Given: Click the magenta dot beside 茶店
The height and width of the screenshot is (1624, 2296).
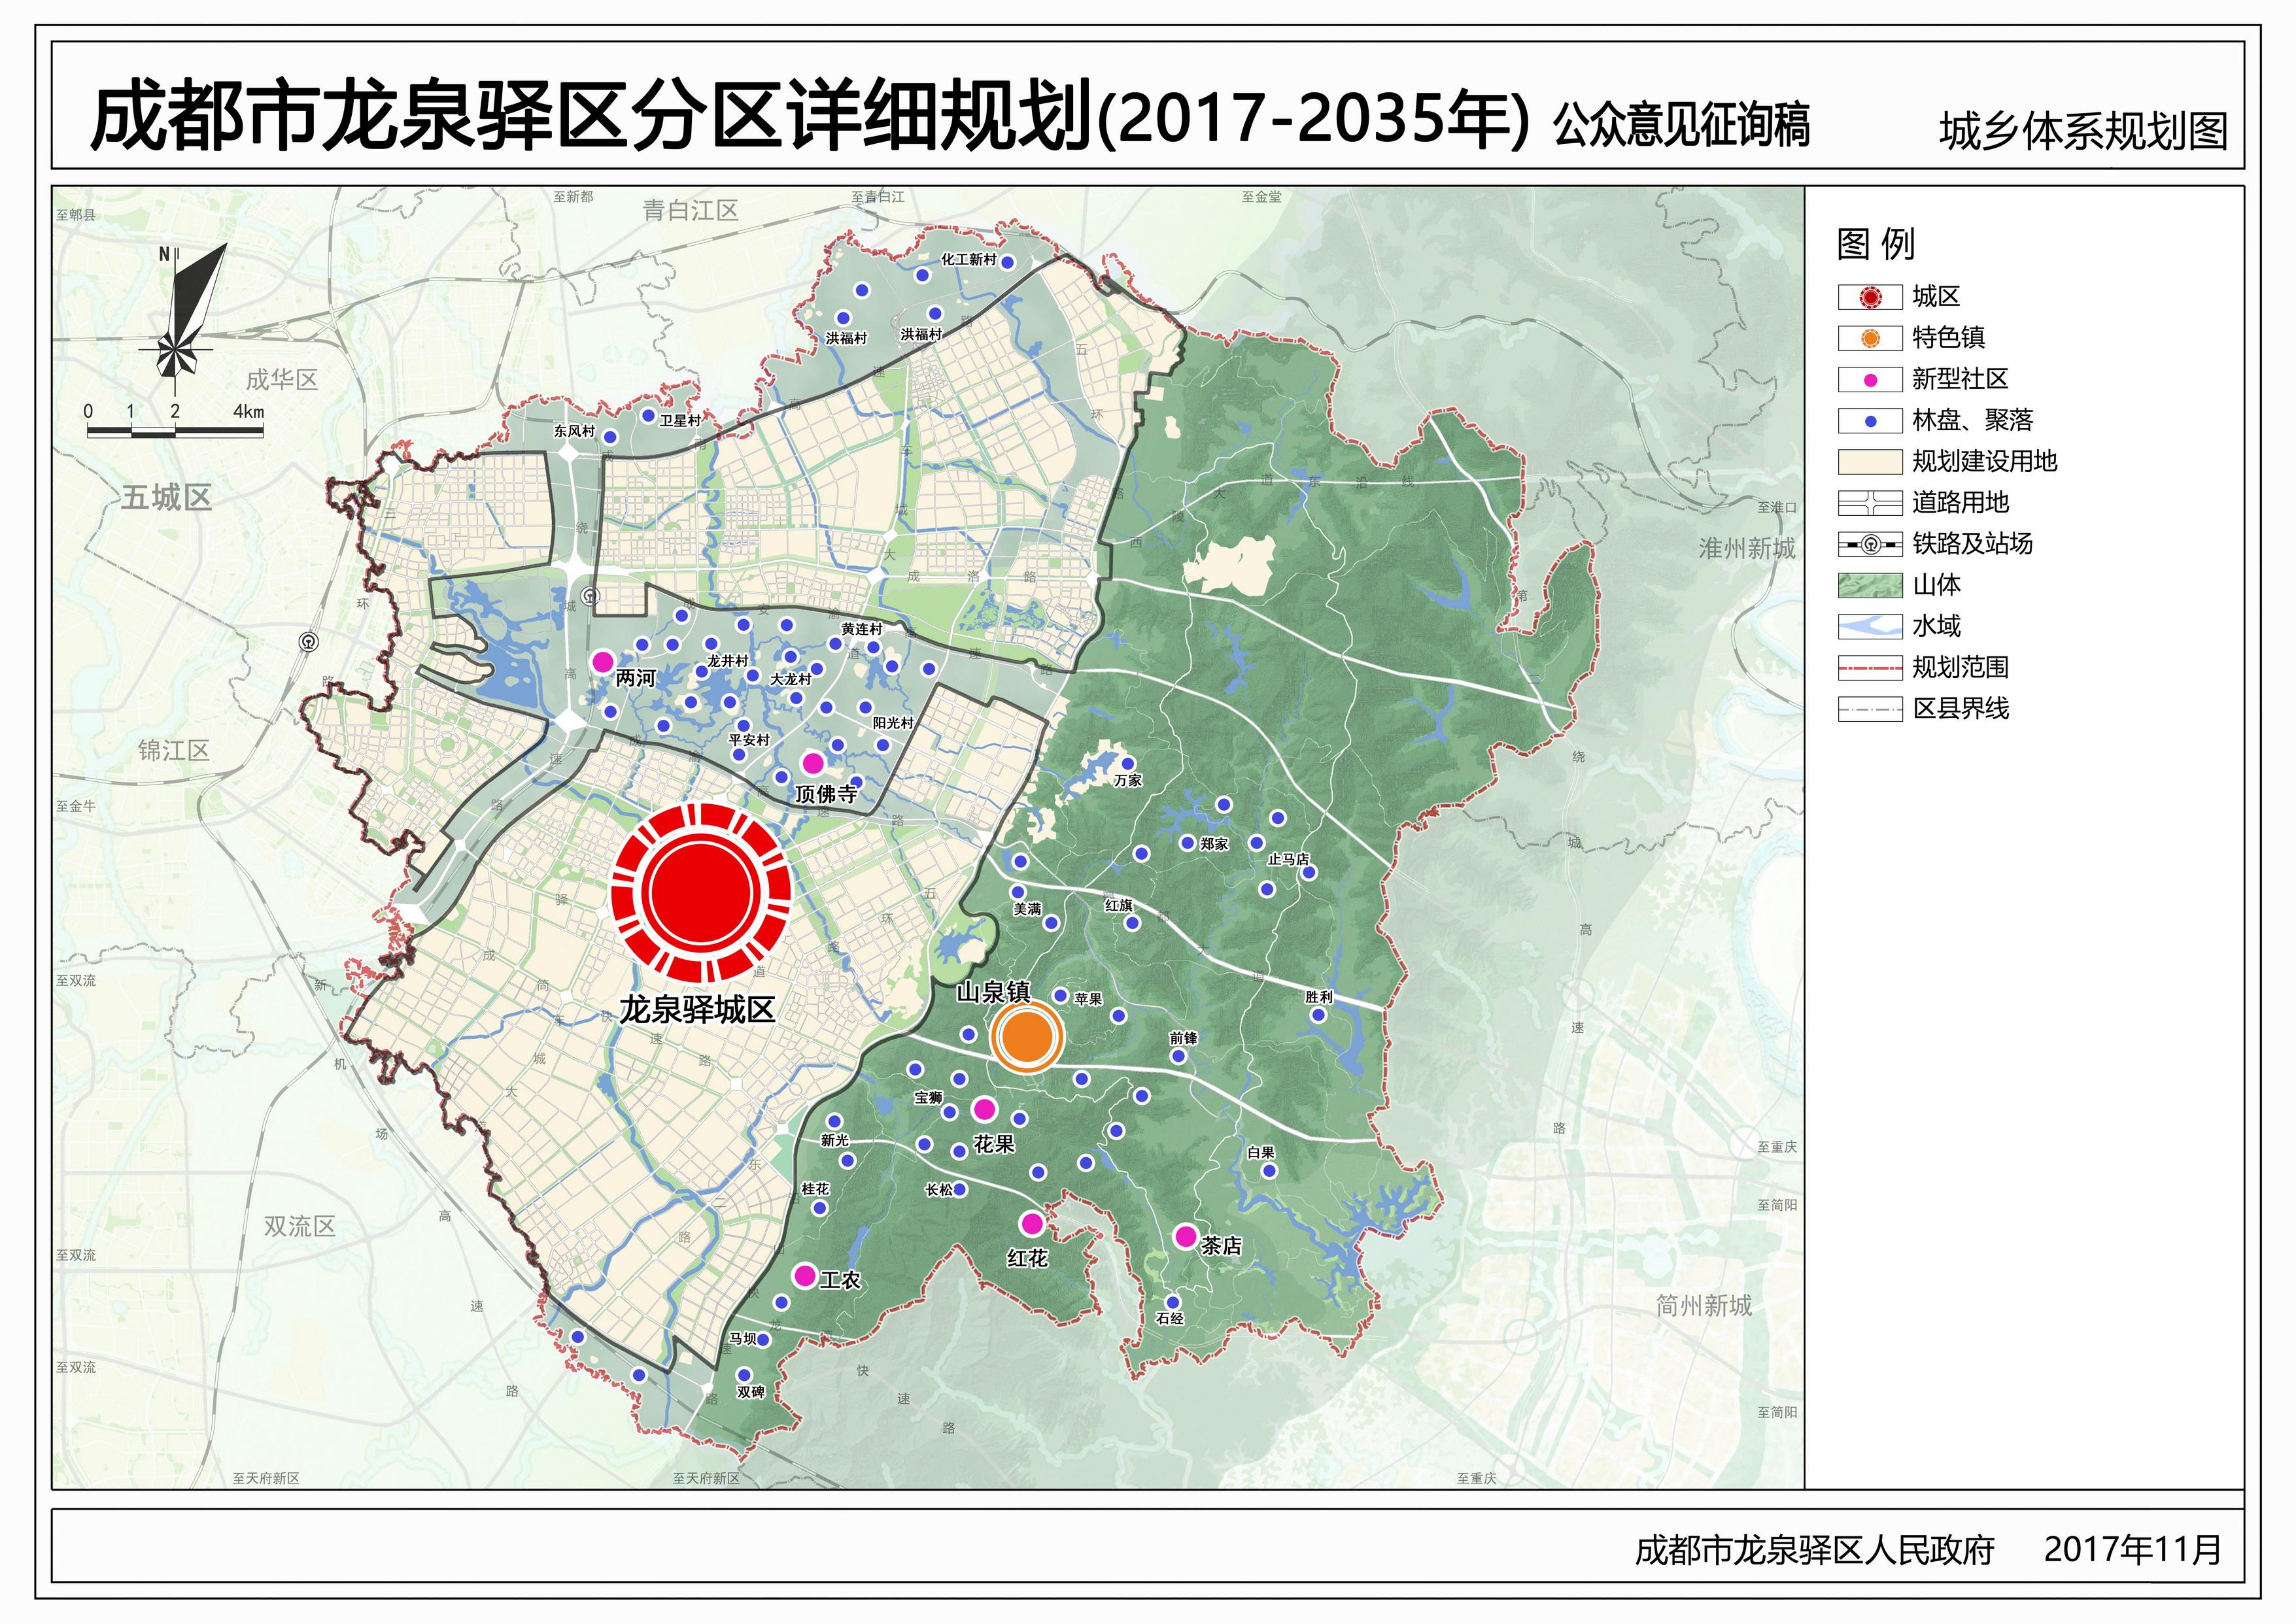Looking at the screenshot, I should click(x=1186, y=1237).
